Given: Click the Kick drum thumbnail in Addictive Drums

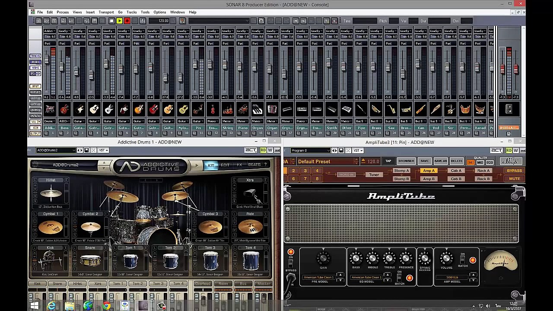Looking at the screenshot, I should [50, 261].
